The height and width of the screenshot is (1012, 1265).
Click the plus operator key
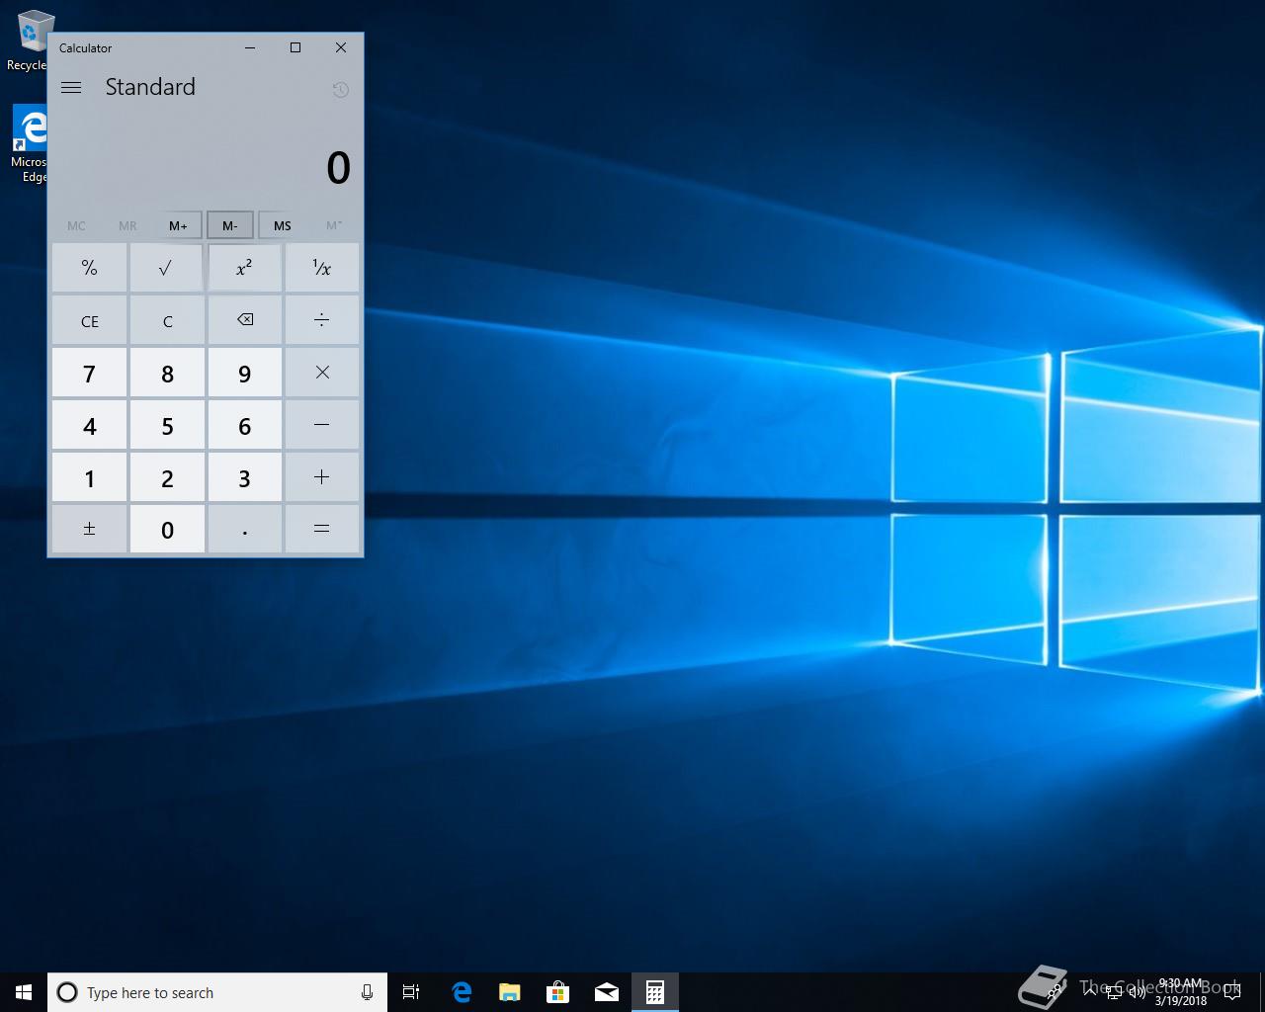click(x=321, y=477)
